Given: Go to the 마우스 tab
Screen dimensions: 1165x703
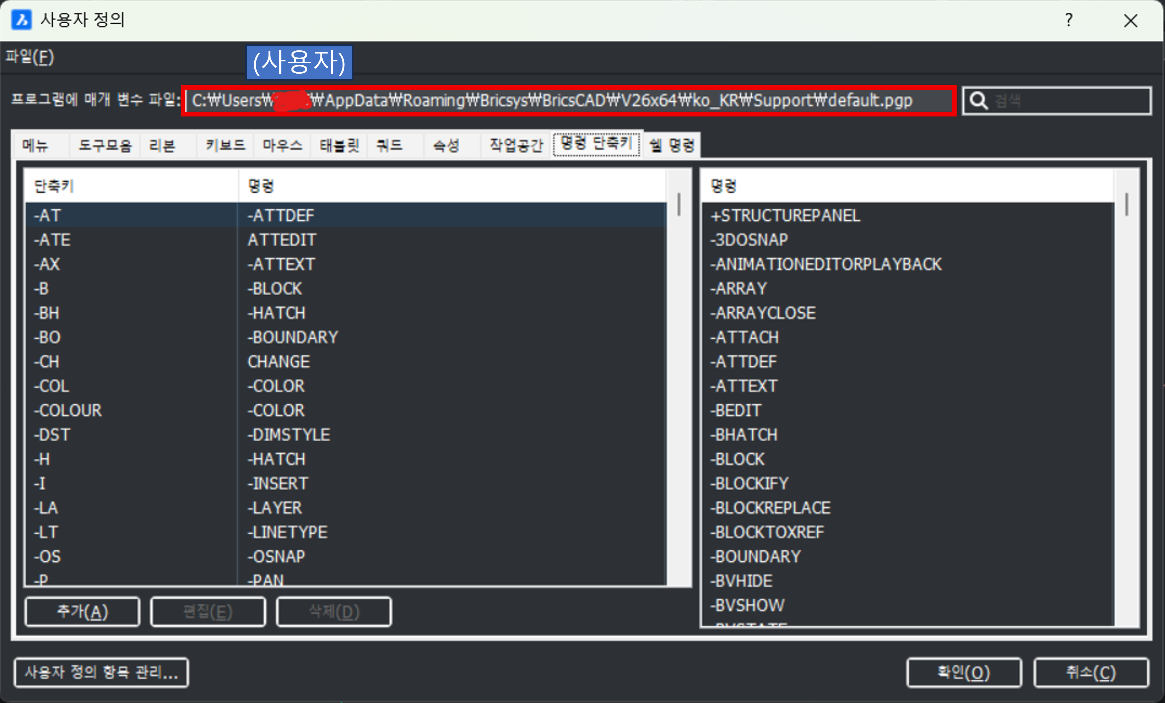Looking at the screenshot, I should pos(282,145).
